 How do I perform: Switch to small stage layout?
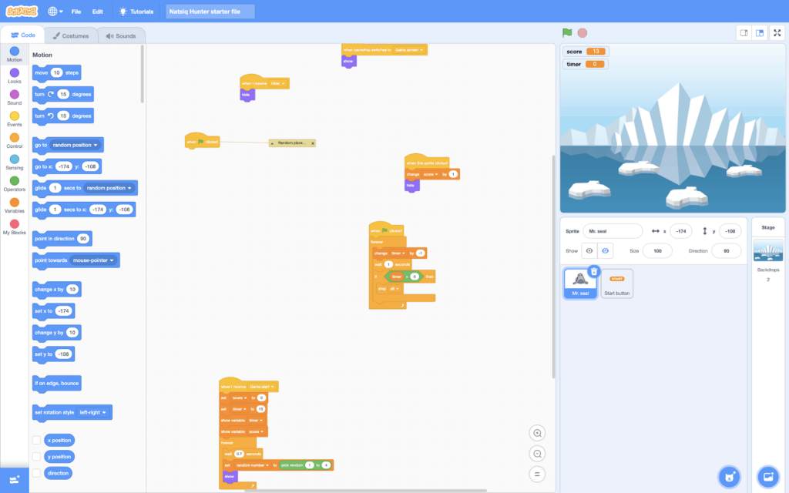(744, 32)
